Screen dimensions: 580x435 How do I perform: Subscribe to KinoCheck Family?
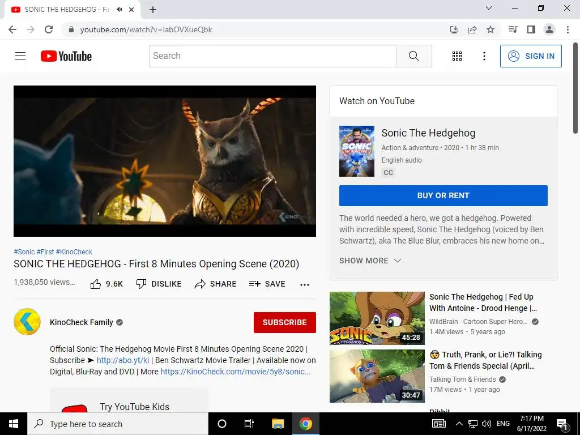click(x=284, y=322)
